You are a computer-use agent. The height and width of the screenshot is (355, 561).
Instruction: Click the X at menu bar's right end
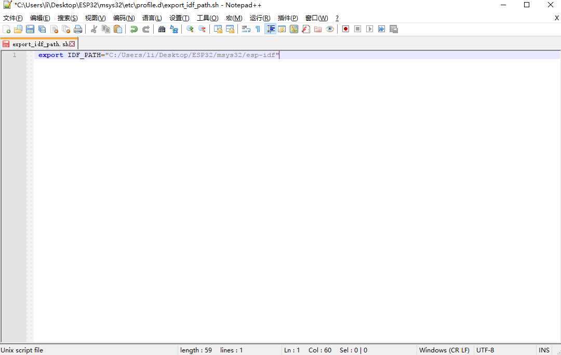click(557, 18)
